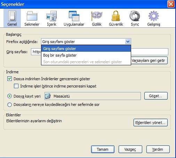The height and width of the screenshot is (158, 176).
Task: Open Eklentileri yönet... add-ons manager
Action: pyautogui.click(x=151, y=123)
